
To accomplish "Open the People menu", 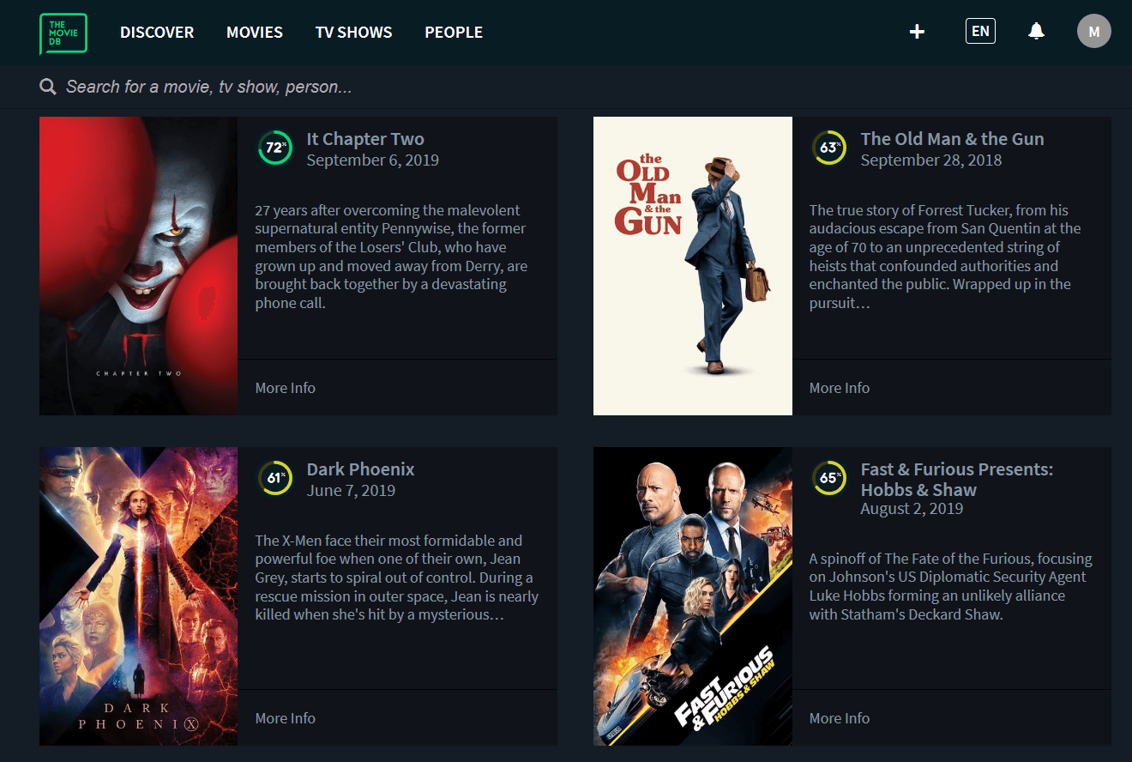I will [x=454, y=33].
